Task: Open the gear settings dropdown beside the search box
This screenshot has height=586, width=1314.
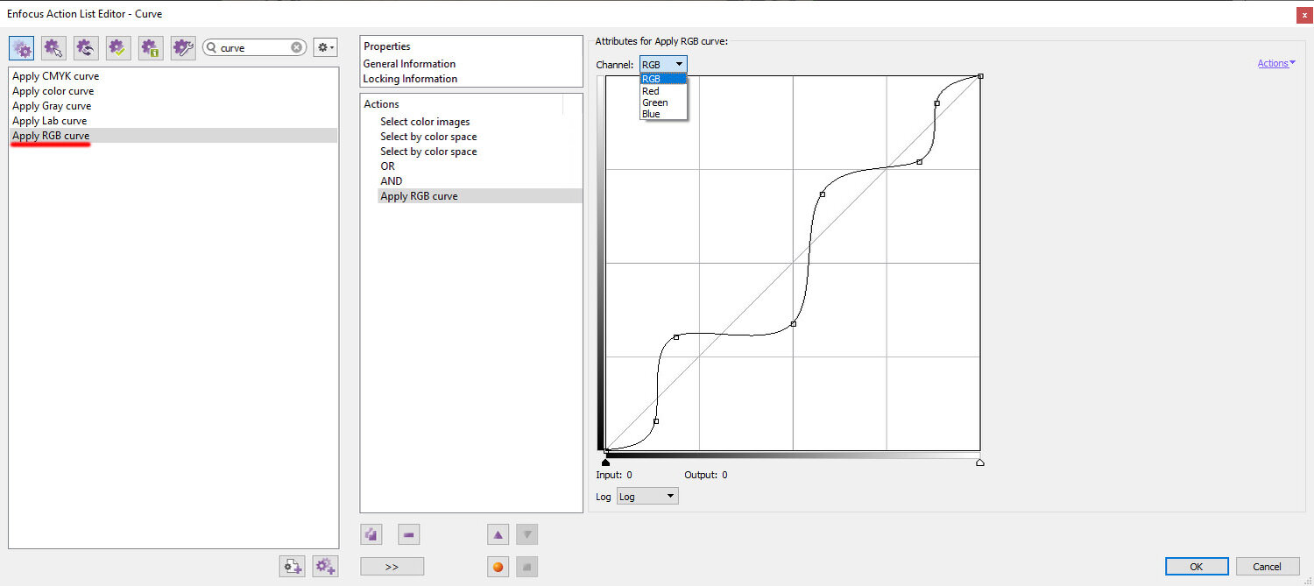Action: [x=325, y=47]
